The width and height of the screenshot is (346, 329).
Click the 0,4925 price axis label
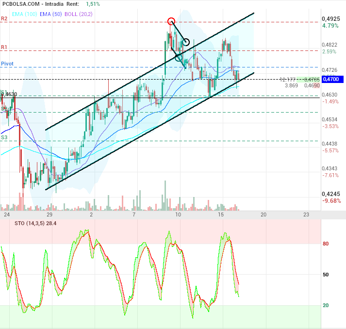(x=330, y=19)
